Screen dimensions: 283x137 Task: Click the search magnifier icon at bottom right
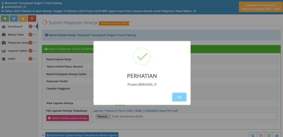[253, 135]
